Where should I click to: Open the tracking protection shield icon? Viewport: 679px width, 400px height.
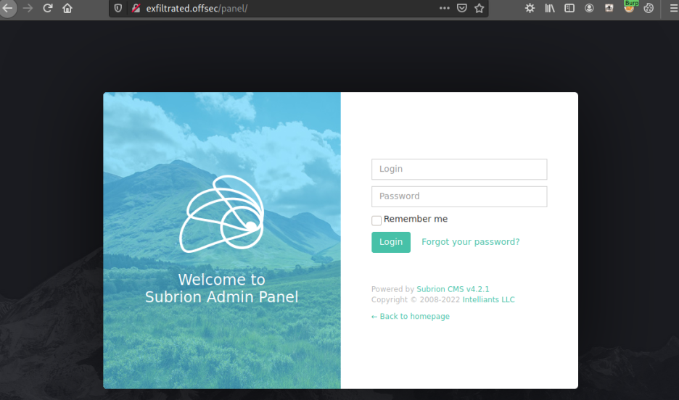[118, 8]
